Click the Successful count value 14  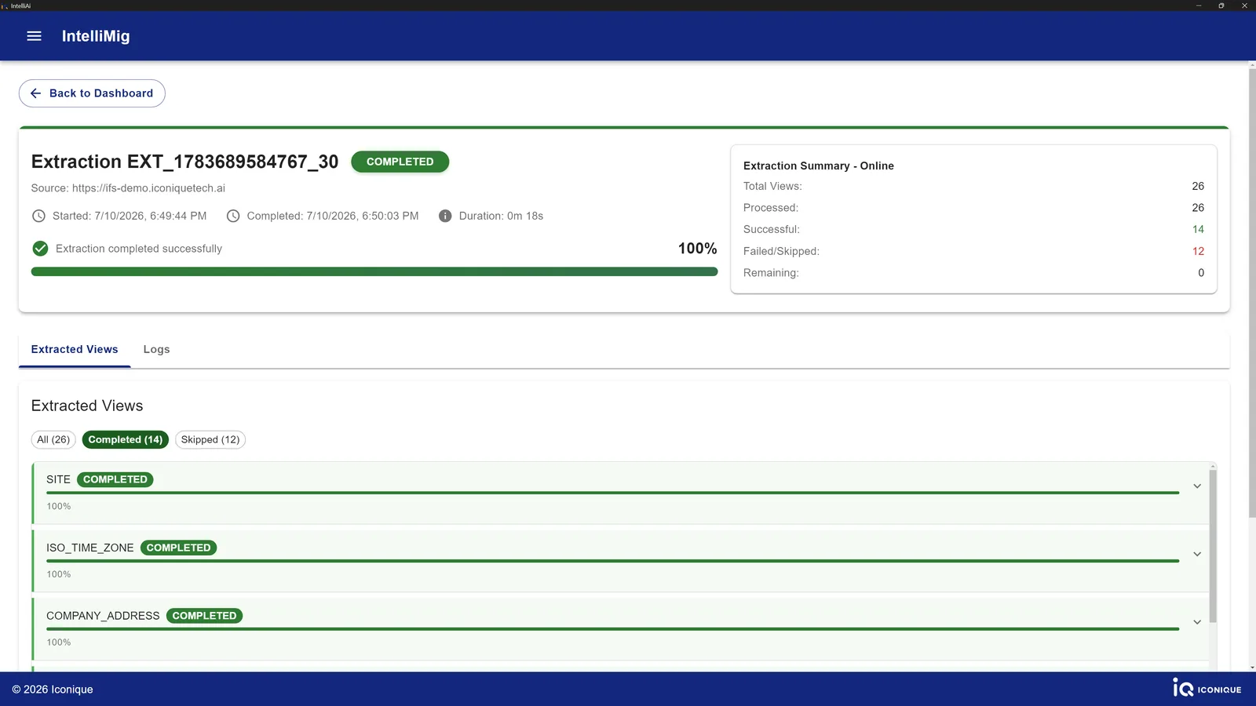point(1198,230)
